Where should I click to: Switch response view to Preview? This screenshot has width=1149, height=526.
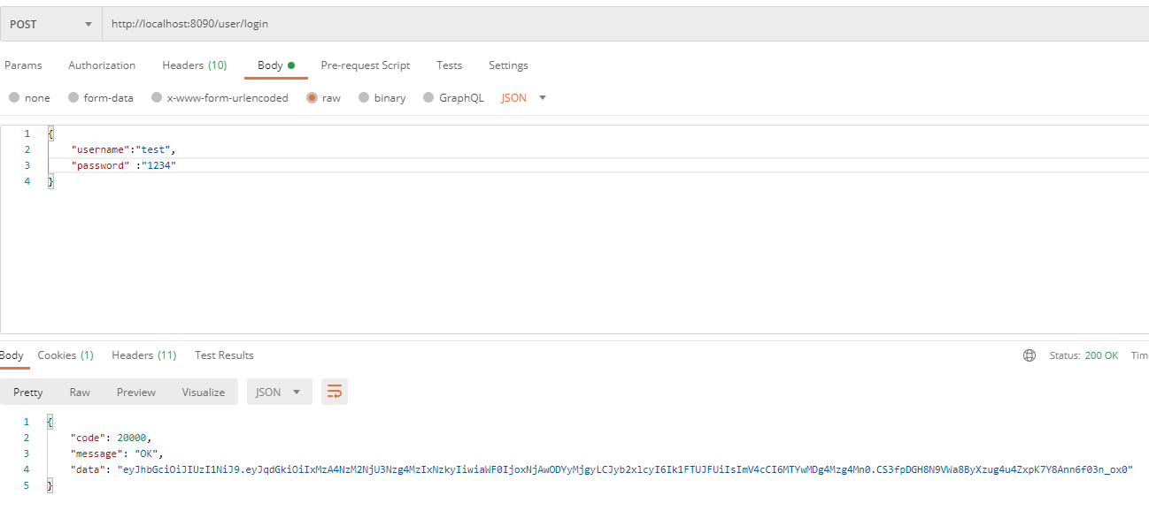pyautogui.click(x=136, y=393)
